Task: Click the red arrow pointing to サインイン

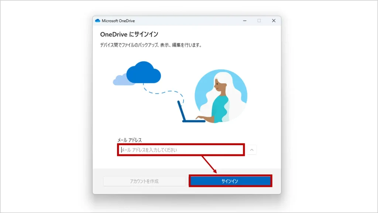Action: [209, 164]
